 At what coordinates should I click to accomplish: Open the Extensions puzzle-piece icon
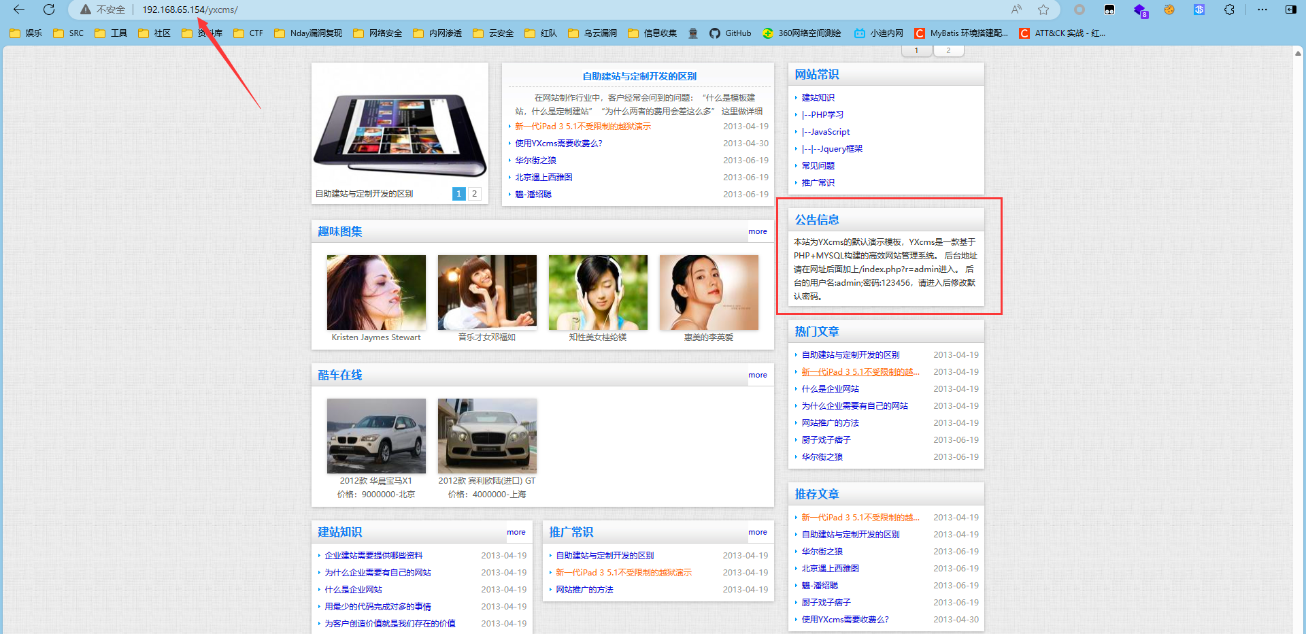[x=1229, y=10]
